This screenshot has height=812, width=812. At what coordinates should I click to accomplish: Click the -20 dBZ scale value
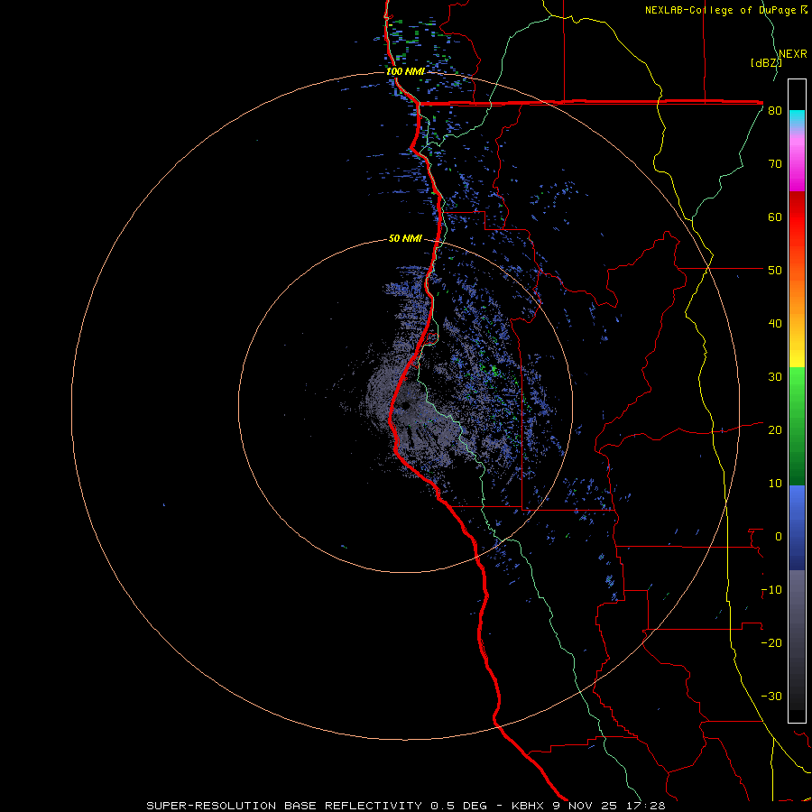[x=771, y=642]
